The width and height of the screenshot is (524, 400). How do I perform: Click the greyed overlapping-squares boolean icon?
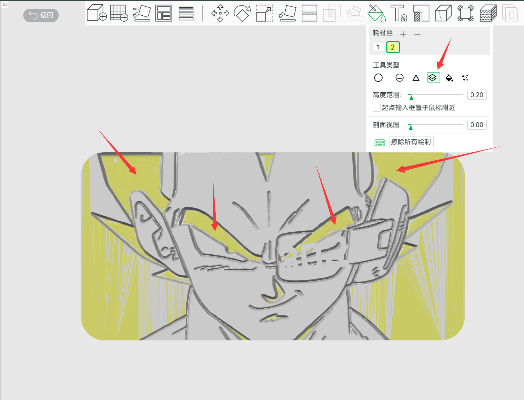click(x=332, y=13)
